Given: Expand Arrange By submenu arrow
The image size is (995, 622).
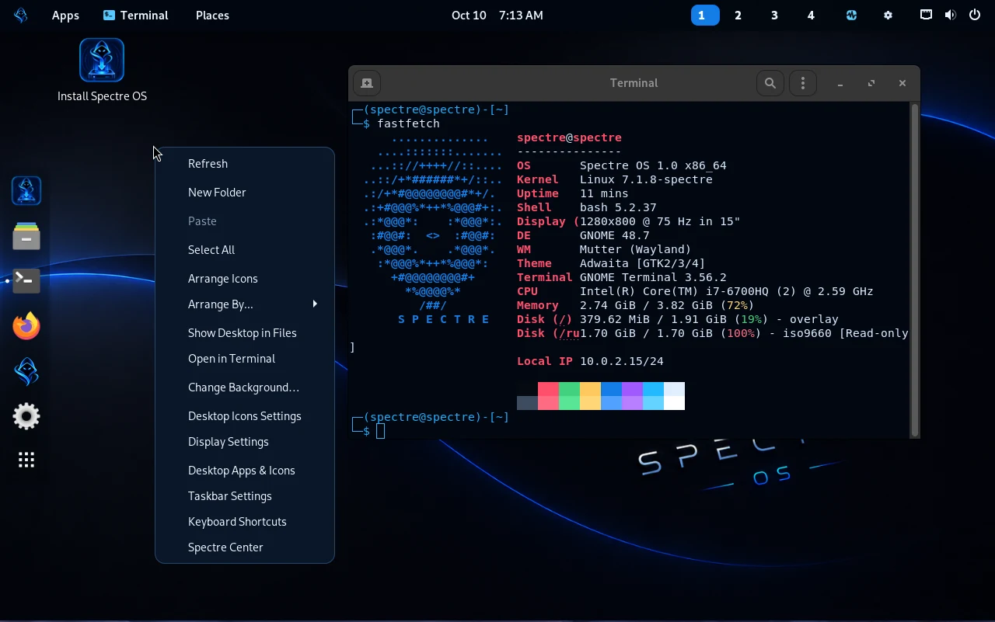Looking at the screenshot, I should pos(315,304).
